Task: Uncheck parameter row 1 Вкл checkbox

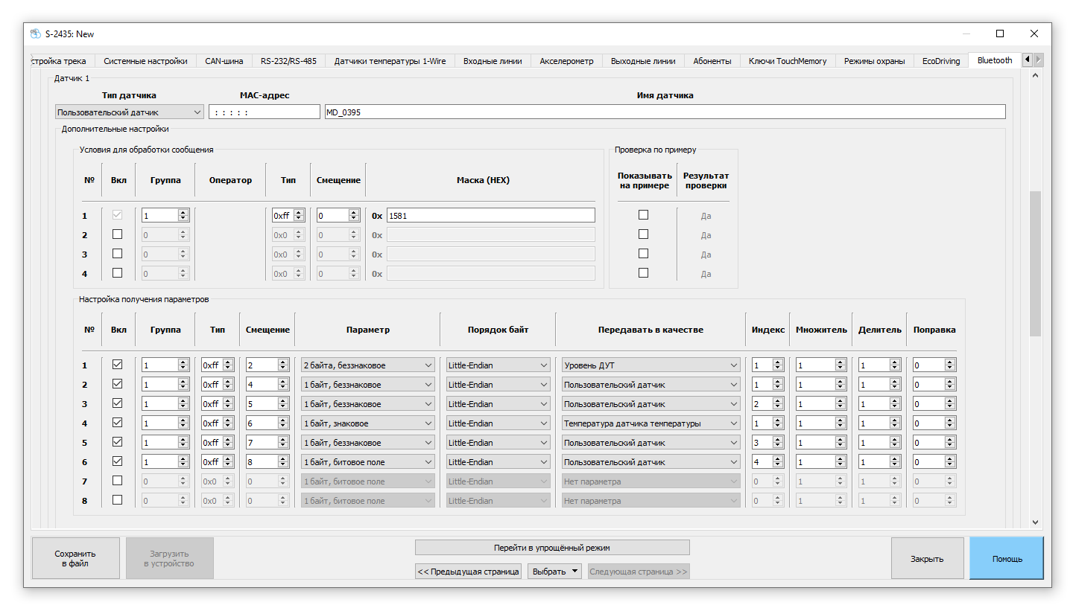Action: (117, 365)
